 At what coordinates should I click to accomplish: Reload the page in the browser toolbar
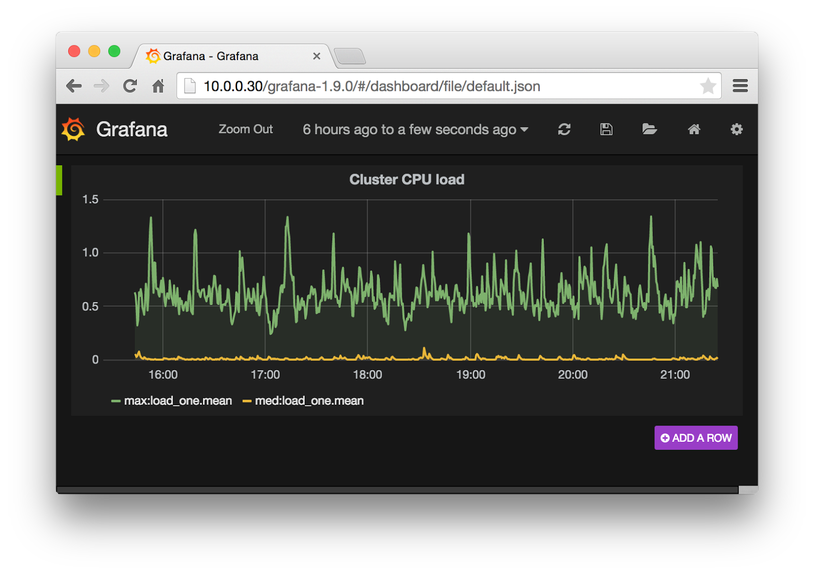tap(130, 86)
